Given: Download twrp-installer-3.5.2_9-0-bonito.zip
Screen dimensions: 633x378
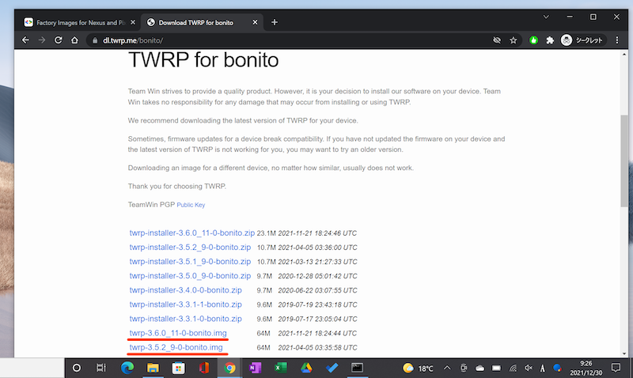Looking at the screenshot, I should pyautogui.click(x=190, y=247).
